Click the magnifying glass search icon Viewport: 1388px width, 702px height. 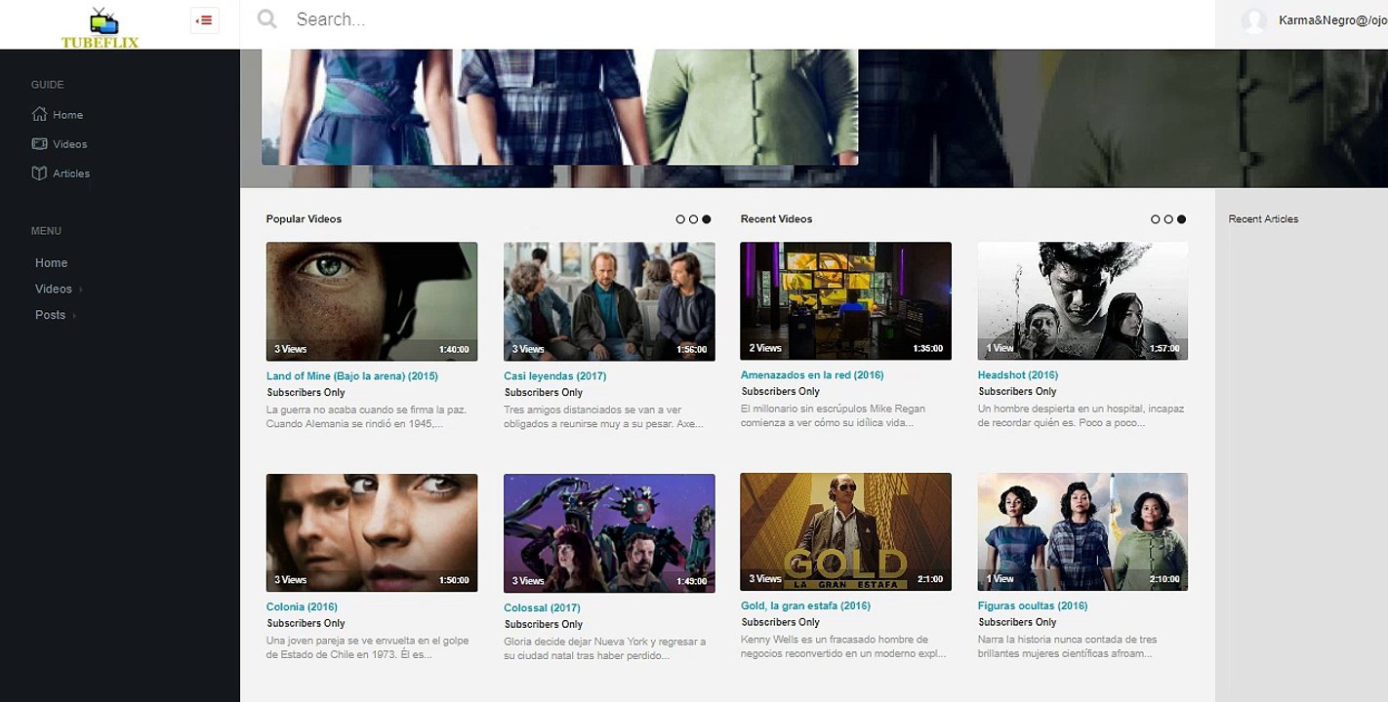click(266, 19)
